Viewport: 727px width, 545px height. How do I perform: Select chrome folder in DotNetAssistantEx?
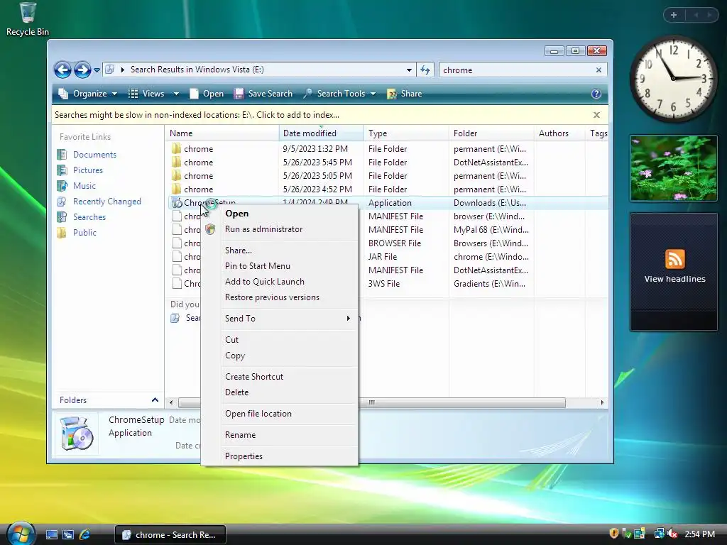point(388,163)
